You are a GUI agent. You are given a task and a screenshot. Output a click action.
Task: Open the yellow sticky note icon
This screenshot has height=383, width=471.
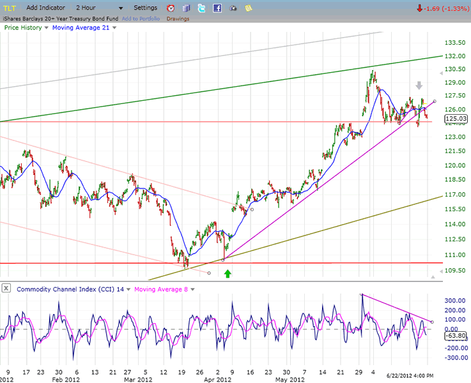pyautogui.click(x=249, y=8)
